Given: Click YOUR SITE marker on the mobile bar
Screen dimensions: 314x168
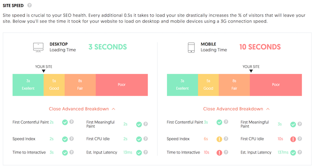Looking at the screenshot, I should coord(251,69).
